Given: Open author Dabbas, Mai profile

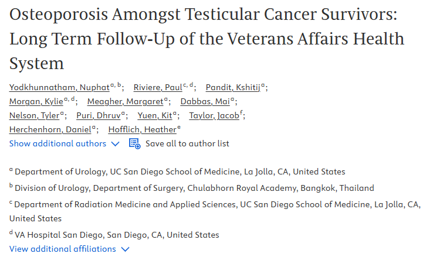Looking at the screenshot, I should pos(205,101).
